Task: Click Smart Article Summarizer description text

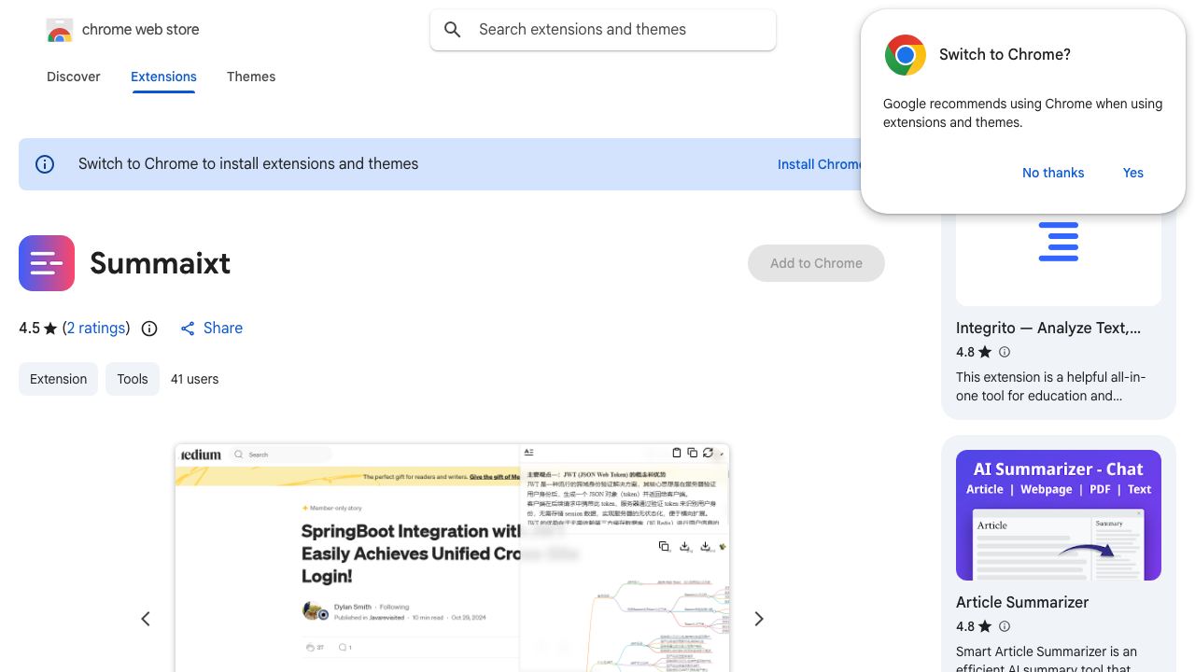Action: 1047,660
